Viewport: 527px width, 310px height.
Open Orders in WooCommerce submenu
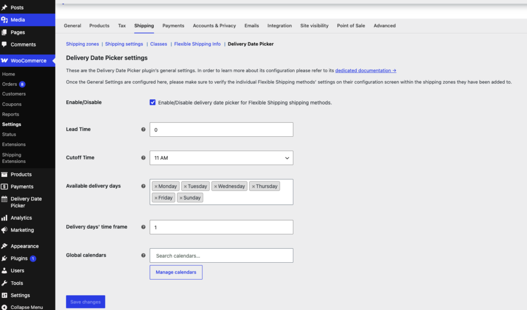pyautogui.click(x=9, y=84)
